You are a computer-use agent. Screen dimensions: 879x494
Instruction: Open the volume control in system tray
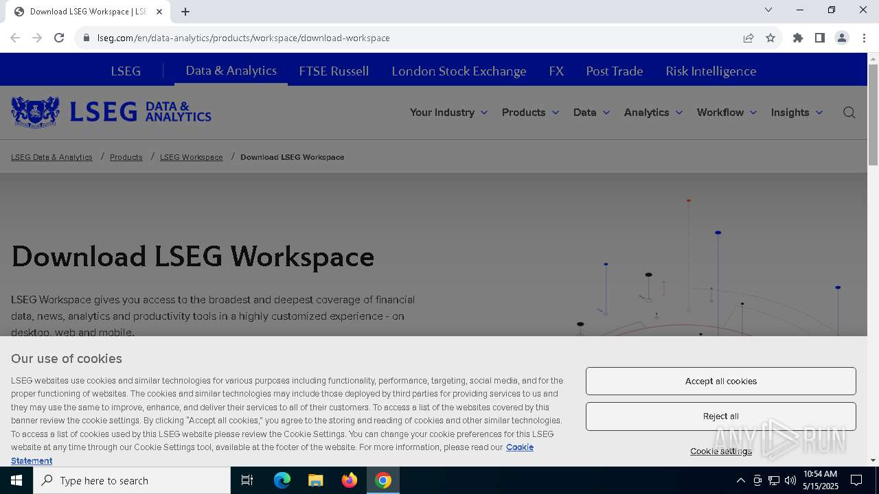(790, 480)
